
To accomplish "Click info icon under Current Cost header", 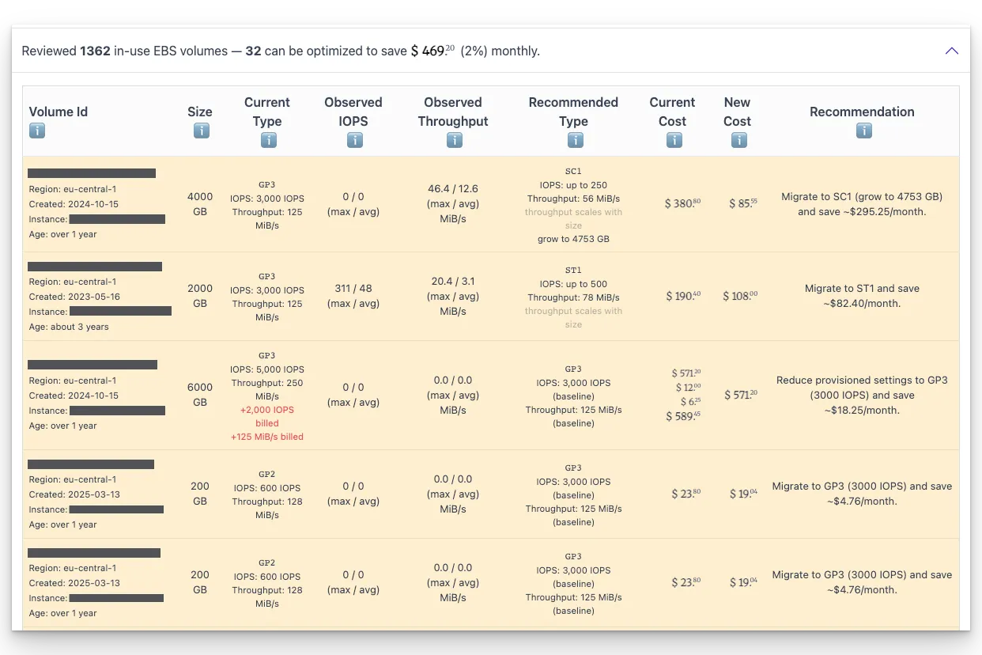I will [674, 140].
